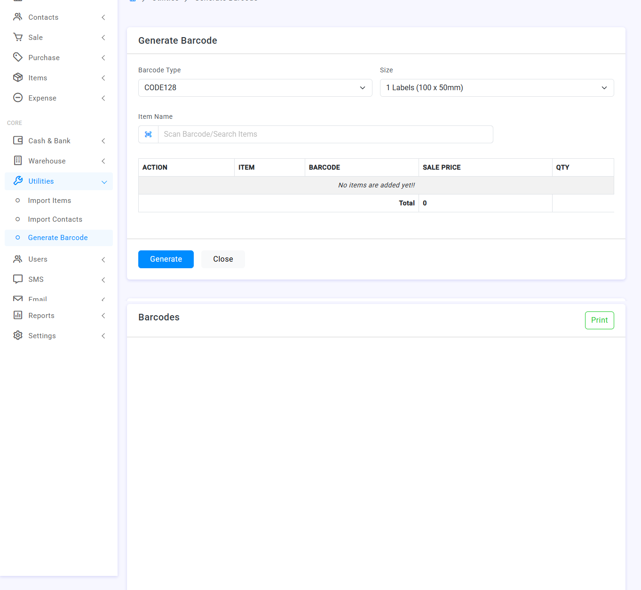Click the Contacts people icon in sidebar
Image resolution: width=641 pixels, height=590 pixels.
(18, 17)
